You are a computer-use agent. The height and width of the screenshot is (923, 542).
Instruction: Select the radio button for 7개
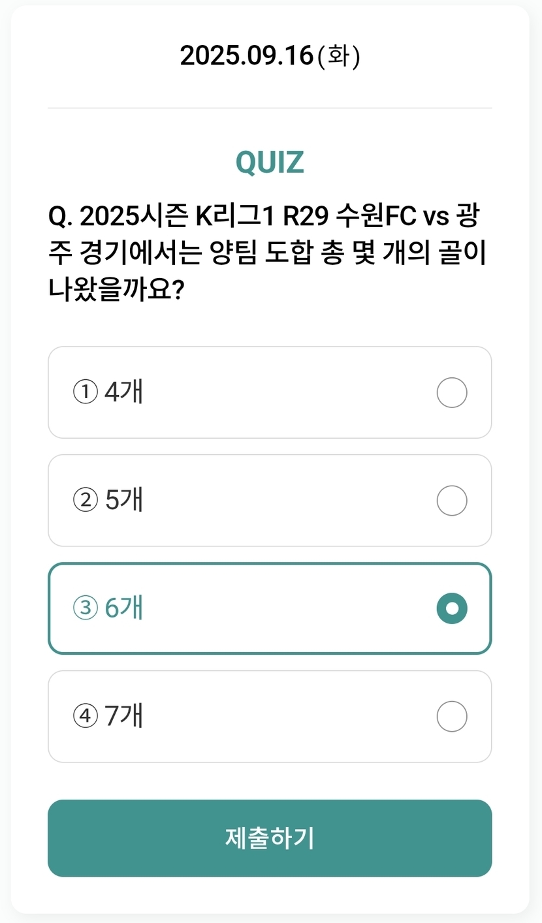[451, 717]
